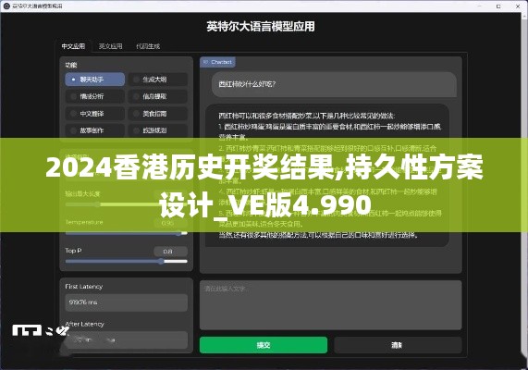Focus the message input text area

331,305
